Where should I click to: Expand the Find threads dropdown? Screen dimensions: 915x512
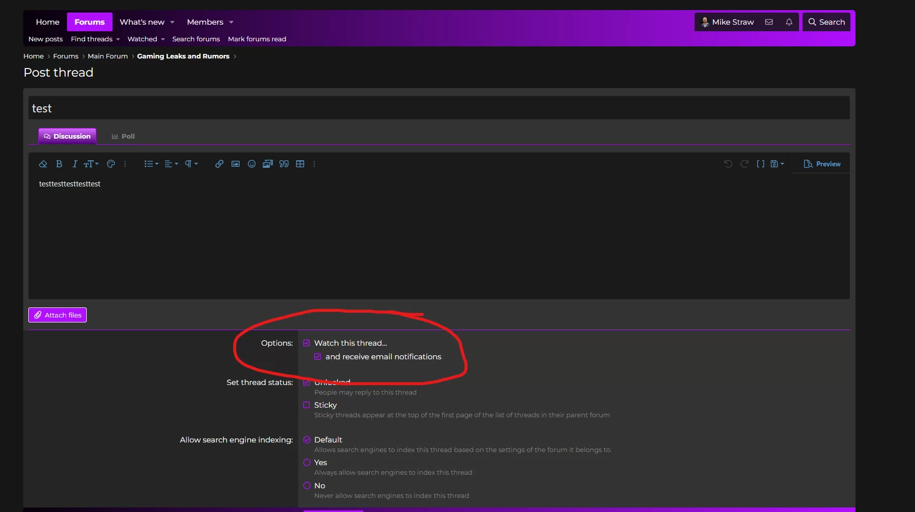(95, 39)
